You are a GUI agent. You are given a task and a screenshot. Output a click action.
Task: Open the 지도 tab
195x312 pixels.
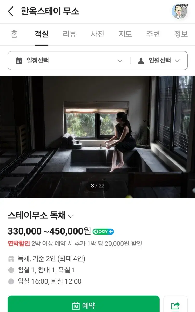pos(125,34)
